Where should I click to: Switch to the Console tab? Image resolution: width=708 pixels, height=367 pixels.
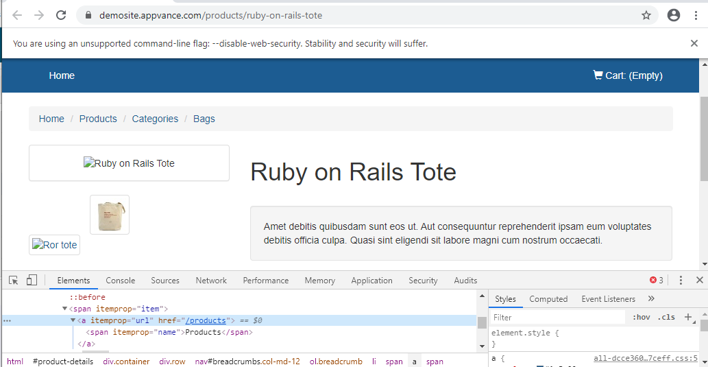pos(121,280)
